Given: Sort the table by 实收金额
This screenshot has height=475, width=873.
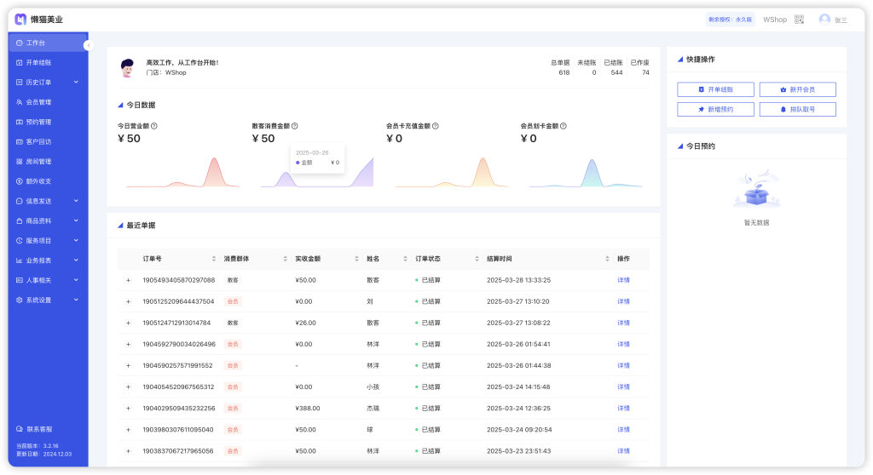Looking at the screenshot, I should click(x=356, y=259).
